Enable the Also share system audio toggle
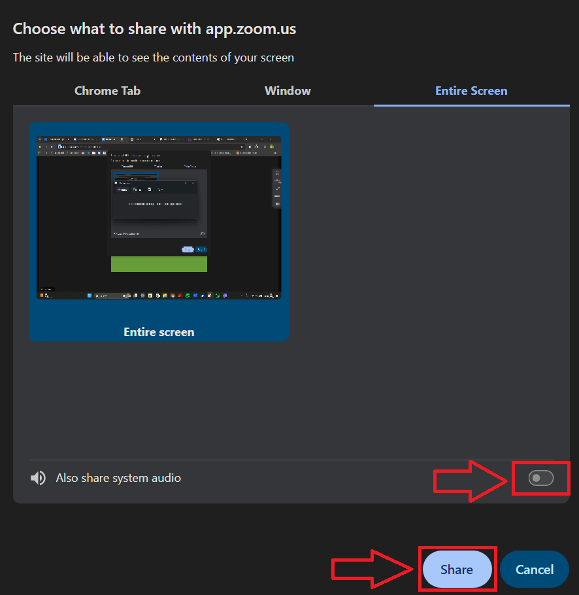Image resolution: width=579 pixels, height=595 pixels. pyautogui.click(x=541, y=478)
